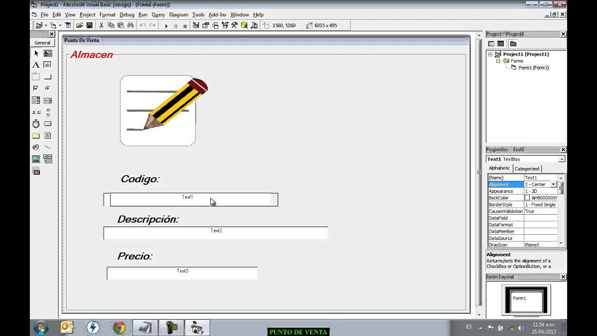Select the Shape control tool

pos(36,147)
